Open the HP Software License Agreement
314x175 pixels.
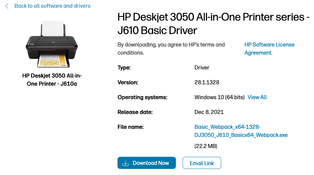pos(269,49)
